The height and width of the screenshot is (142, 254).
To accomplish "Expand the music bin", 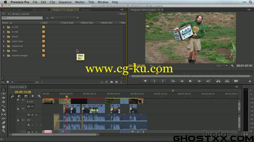I will [x=4, y=37].
